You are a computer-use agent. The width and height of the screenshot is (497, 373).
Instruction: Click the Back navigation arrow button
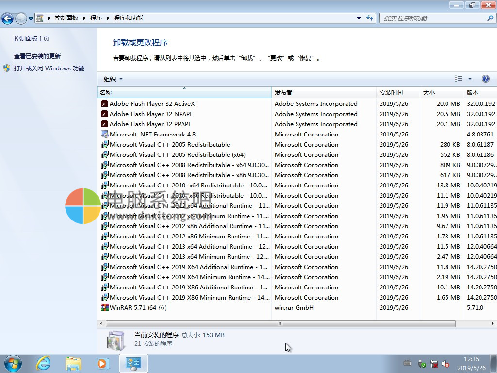click(x=8, y=18)
